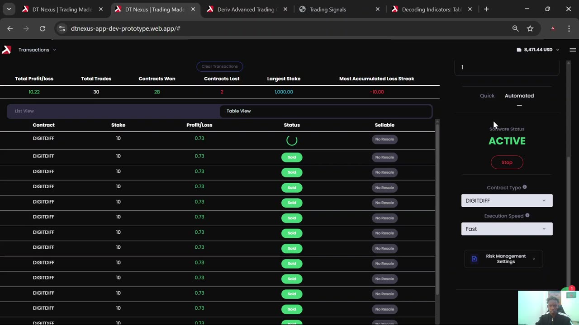
Task: Click the webcam video thumbnail
Action: click(548, 308)
